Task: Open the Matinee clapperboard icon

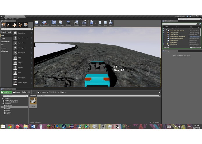Action: click(x=84, y=23)
